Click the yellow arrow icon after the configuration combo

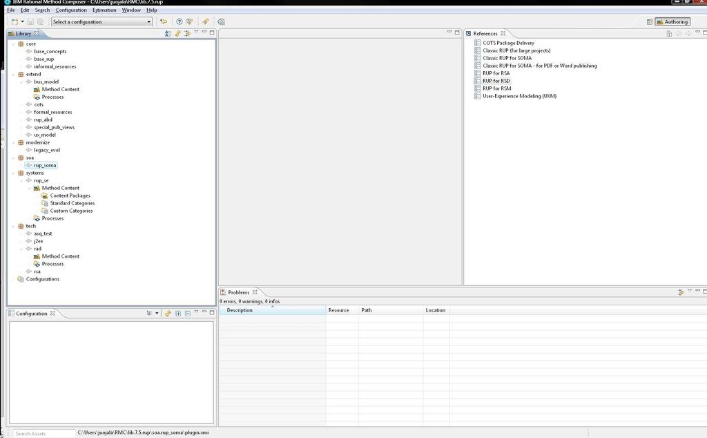coord(164,21)
